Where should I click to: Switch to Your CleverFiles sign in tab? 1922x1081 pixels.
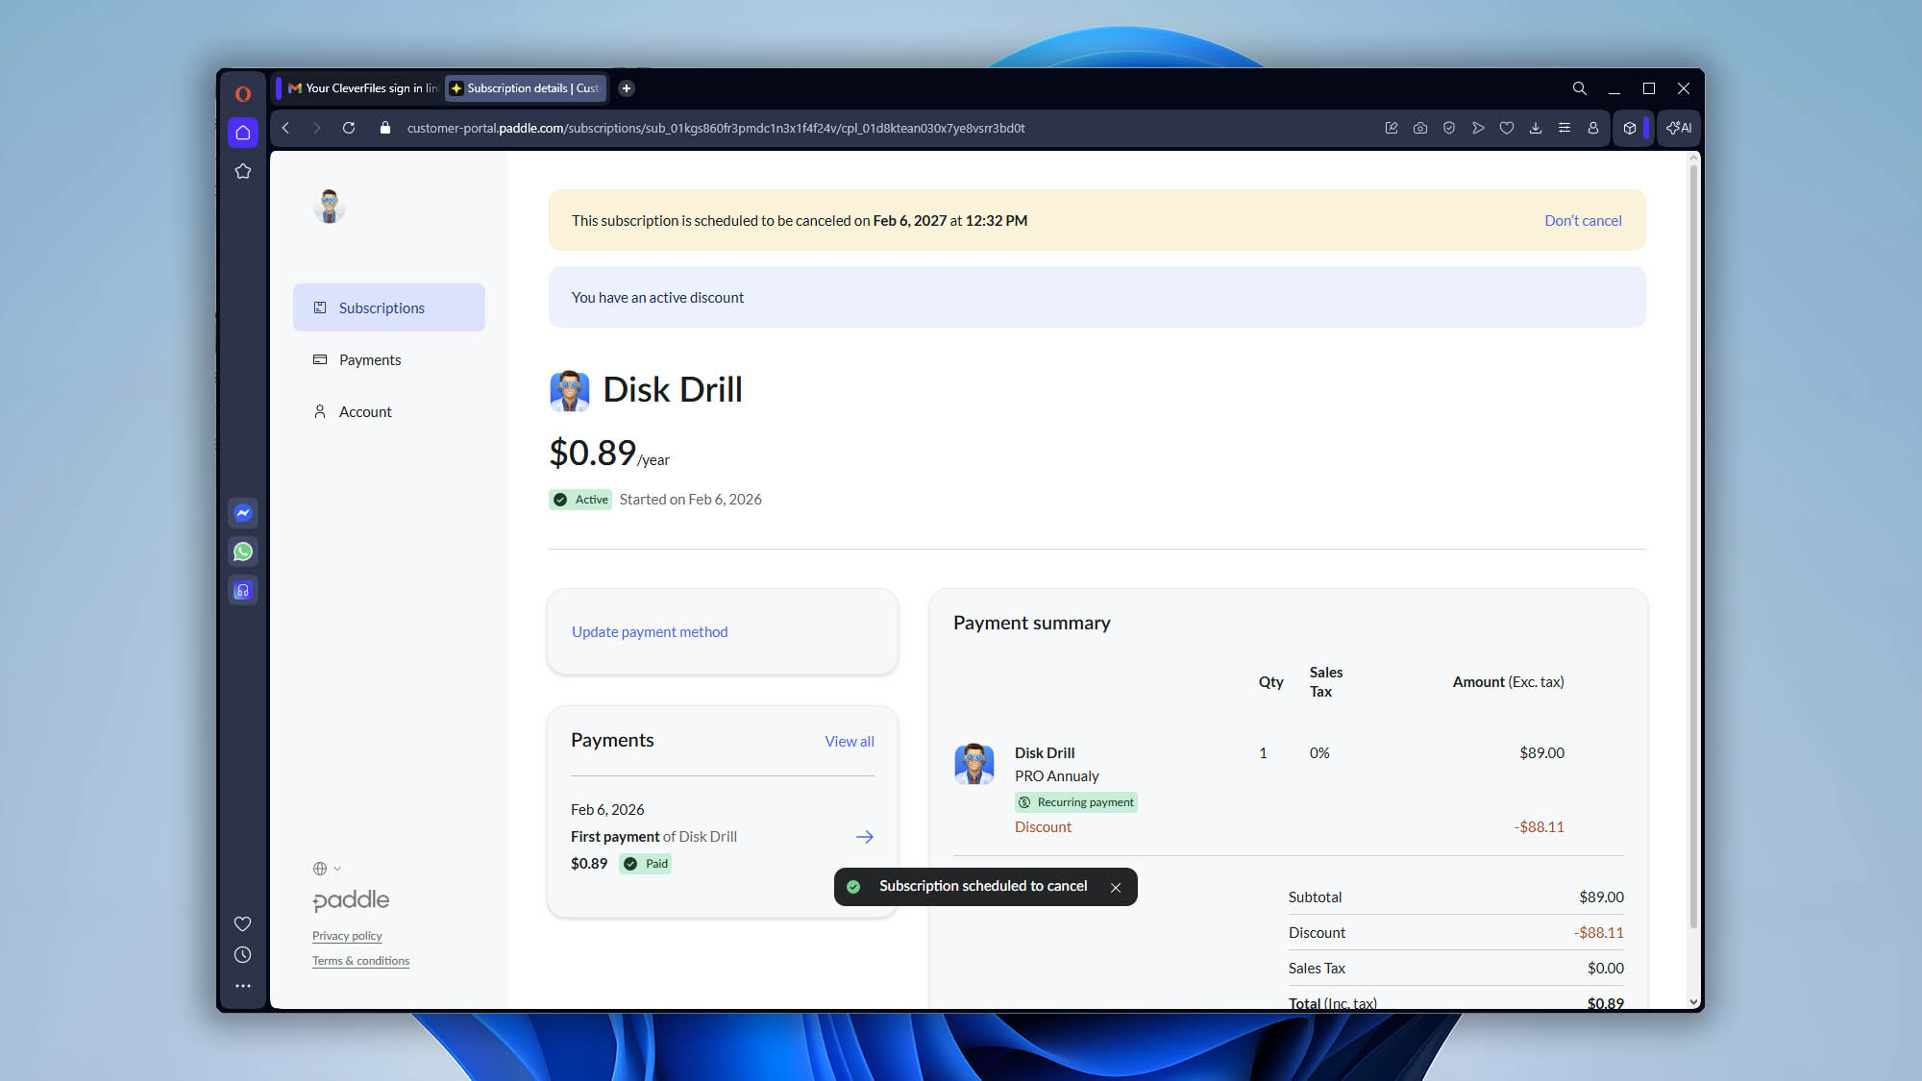click(x=363, y=88)
